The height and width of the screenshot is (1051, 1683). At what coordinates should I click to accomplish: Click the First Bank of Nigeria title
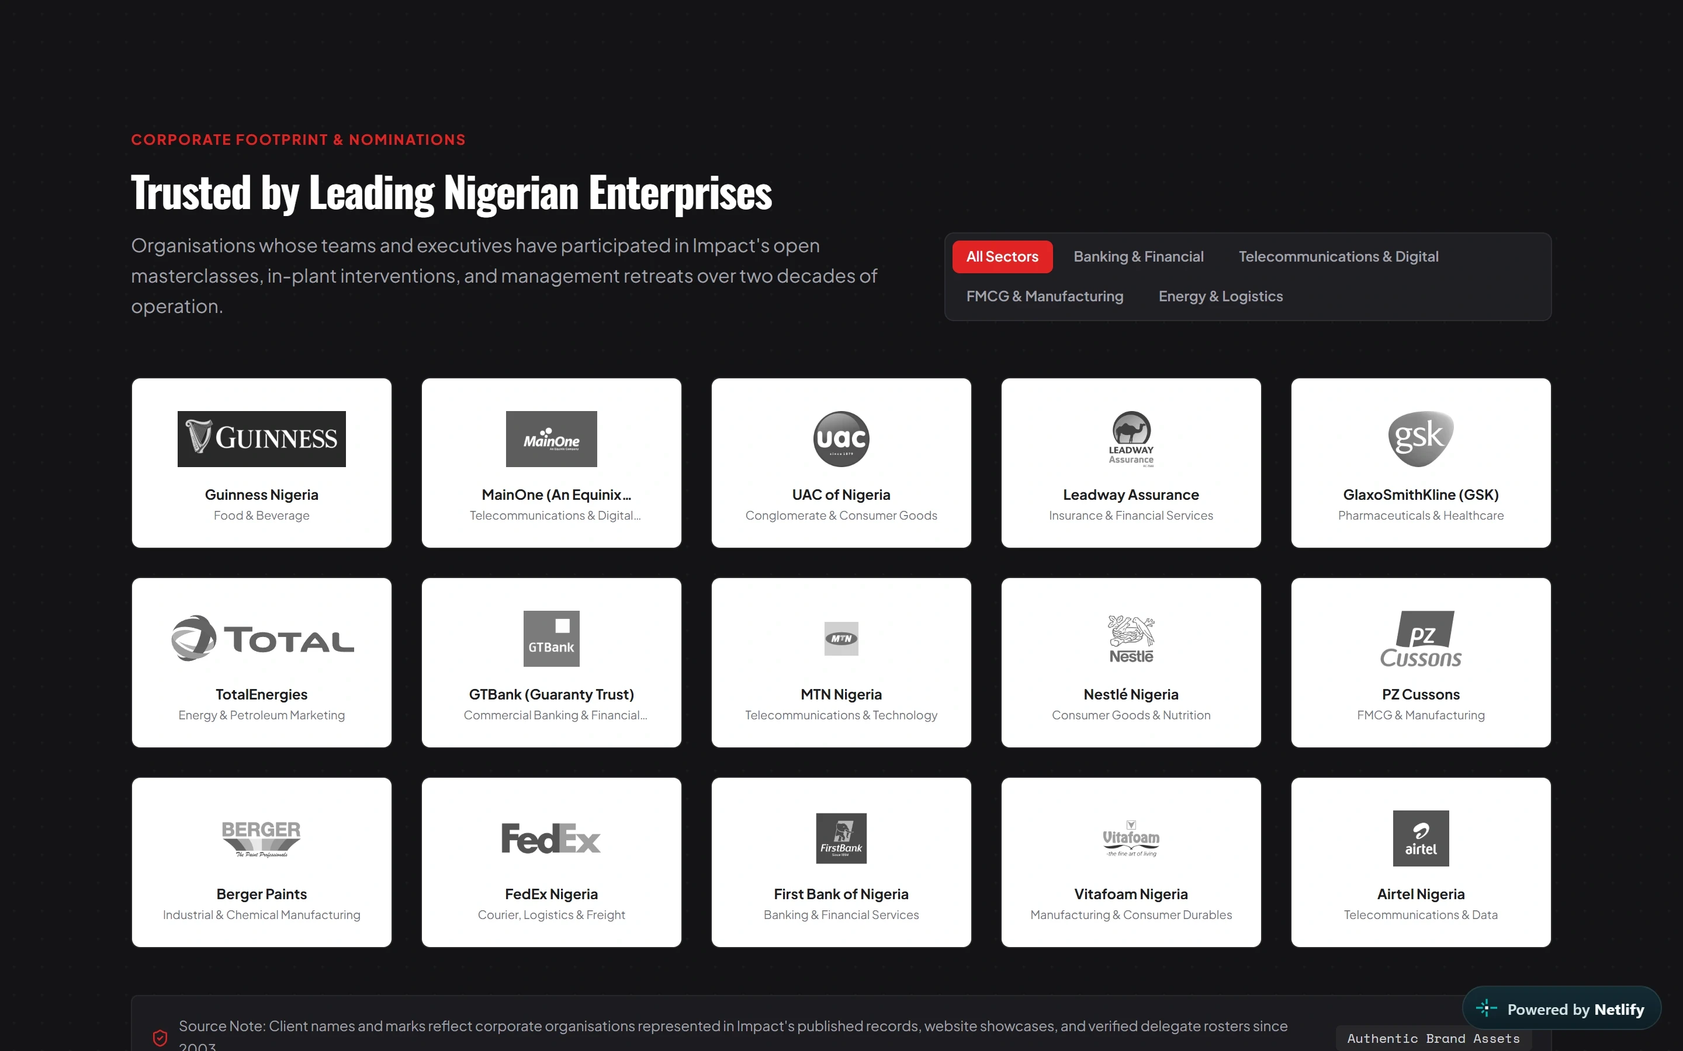click(841, 894)
